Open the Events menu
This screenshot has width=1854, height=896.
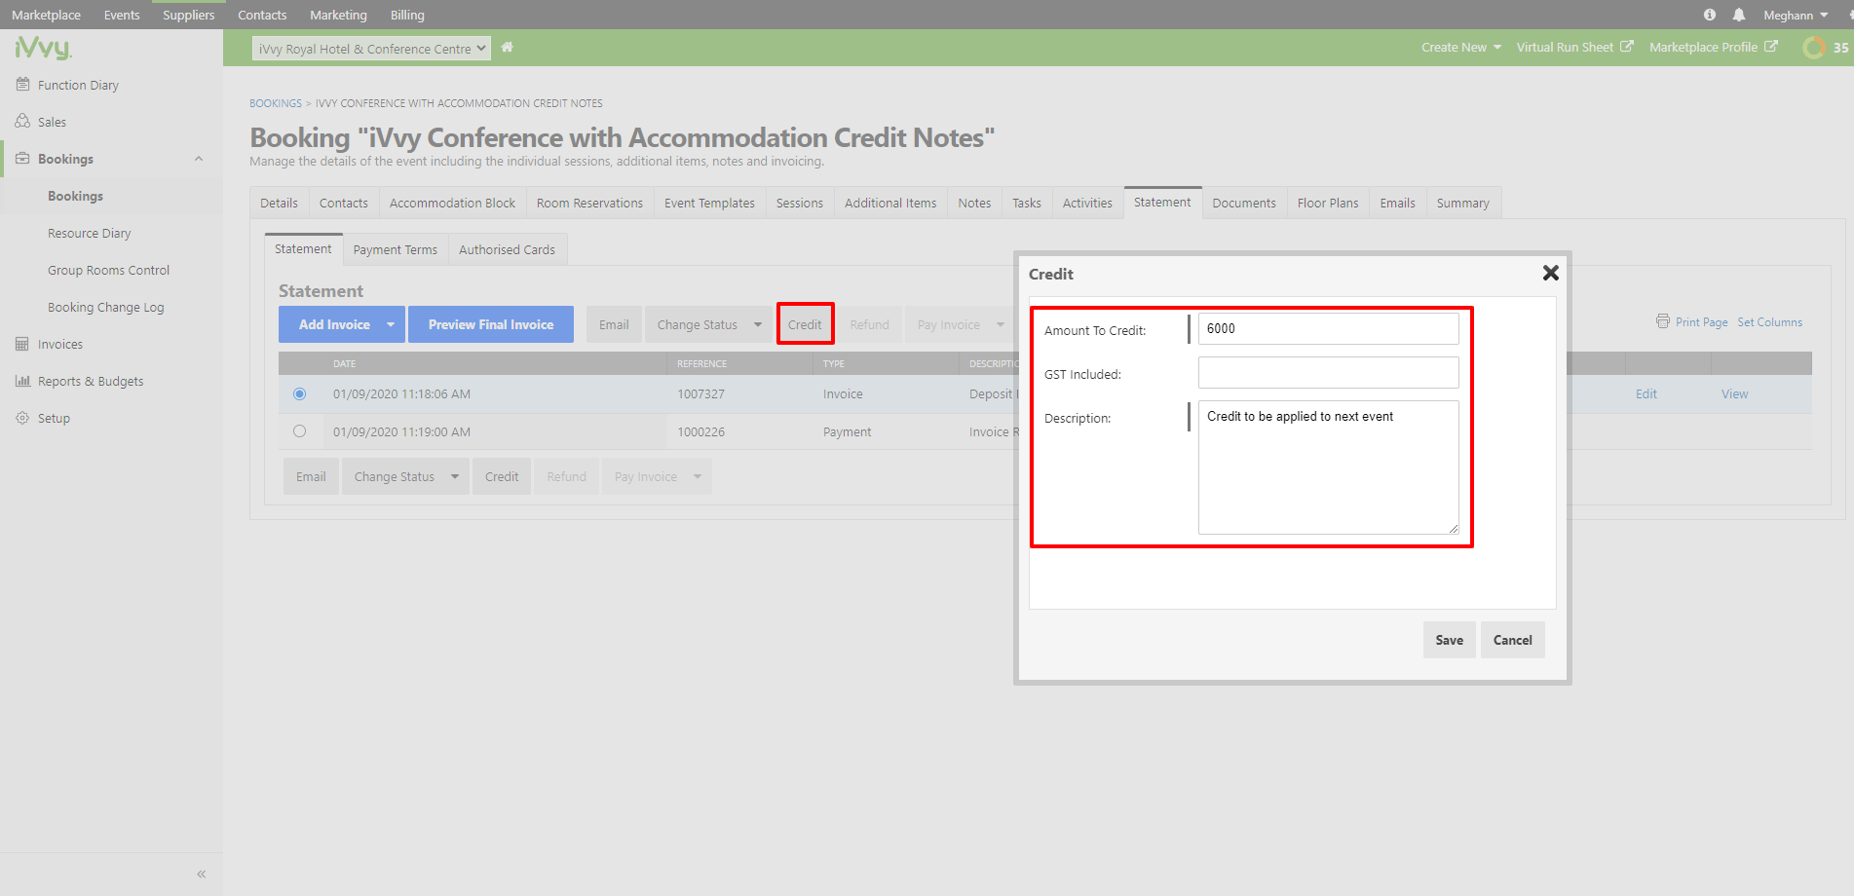coord(122,15)
